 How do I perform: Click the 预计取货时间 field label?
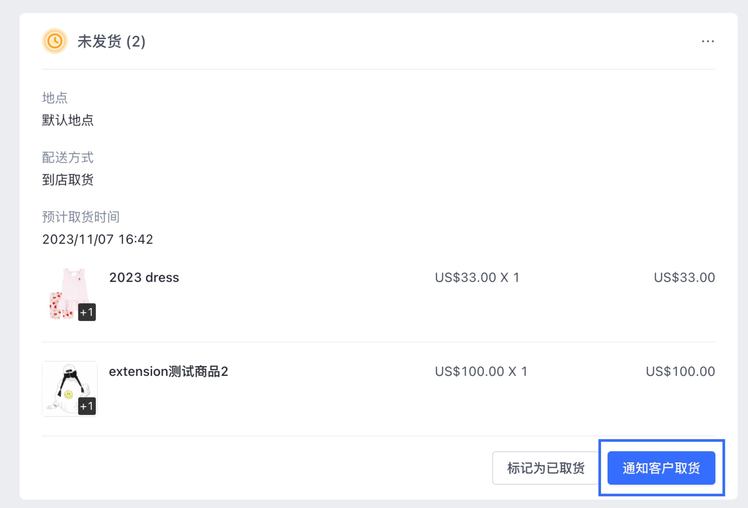[81, 217]
